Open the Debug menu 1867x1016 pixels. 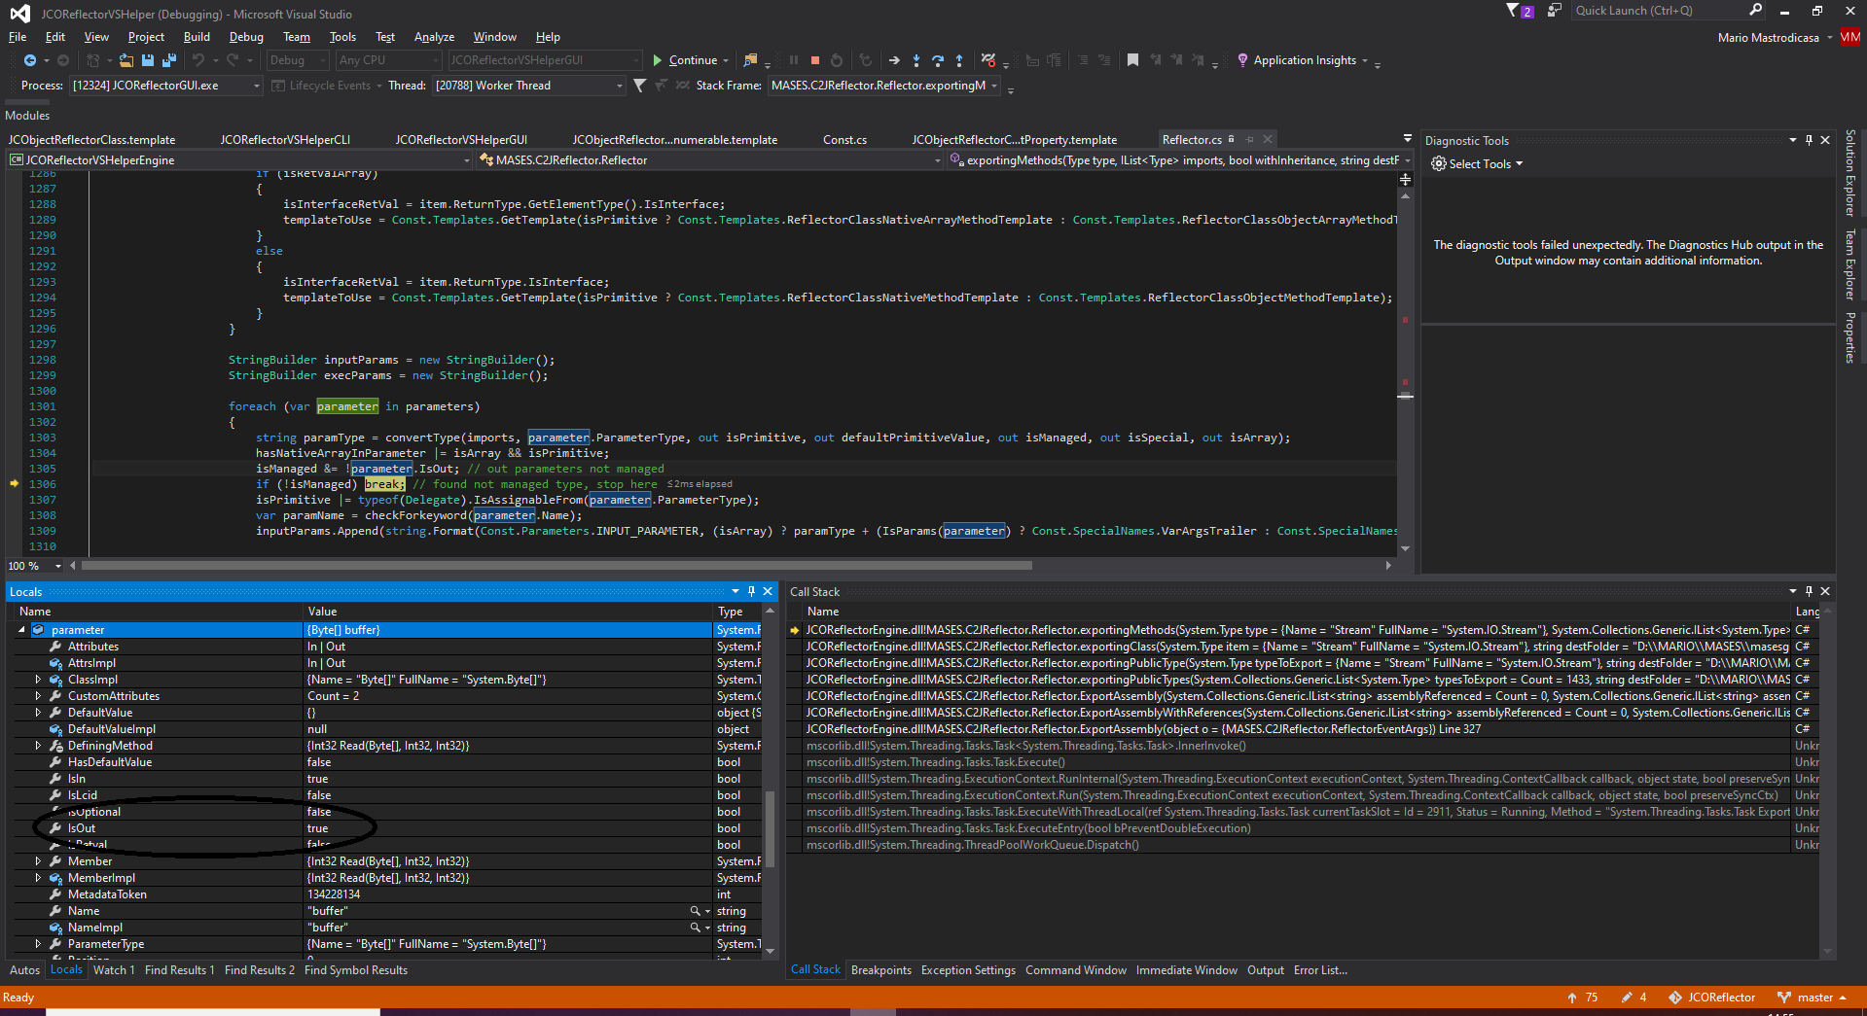coord(246,36)
